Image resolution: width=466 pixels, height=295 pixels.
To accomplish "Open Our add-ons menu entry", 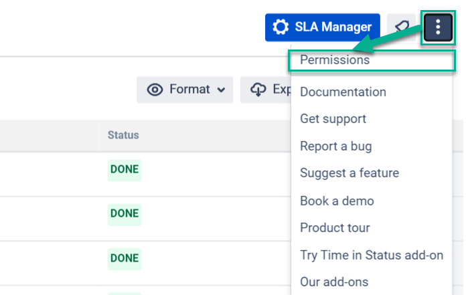I will (333, 282).
